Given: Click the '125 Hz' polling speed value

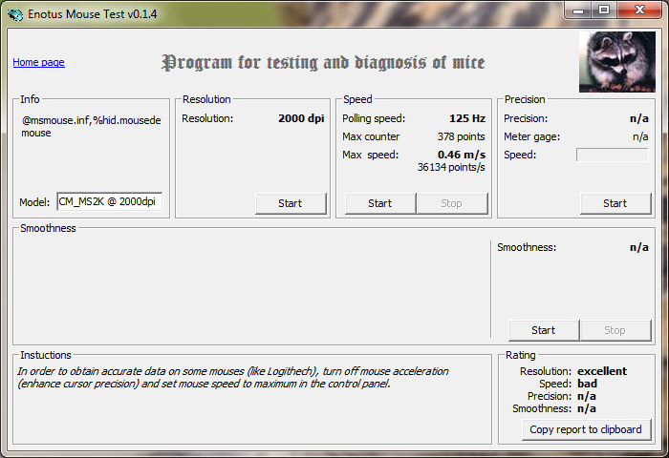Looking at the screenshot, I should [467, 118].
